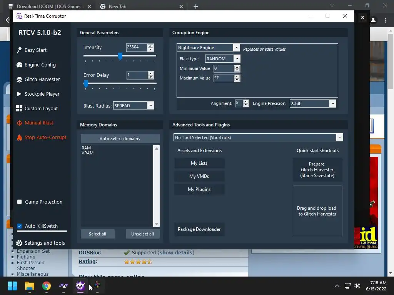Image resolution: width=394 pixels, height=295 pixels.
Task: Open Custom Layout
Action: [41, 108]
